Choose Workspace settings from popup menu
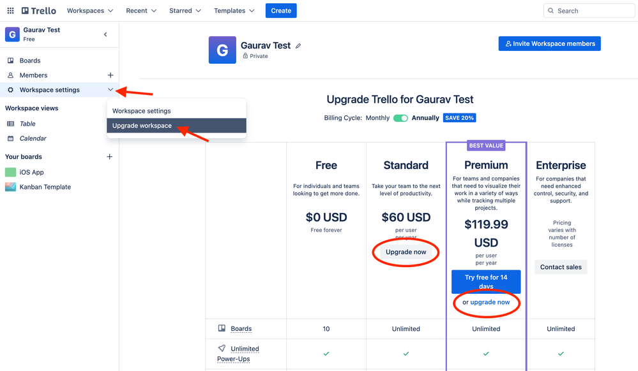Image resolution: width=638 pixels, height=371 pixels. [x=176, y=111]
